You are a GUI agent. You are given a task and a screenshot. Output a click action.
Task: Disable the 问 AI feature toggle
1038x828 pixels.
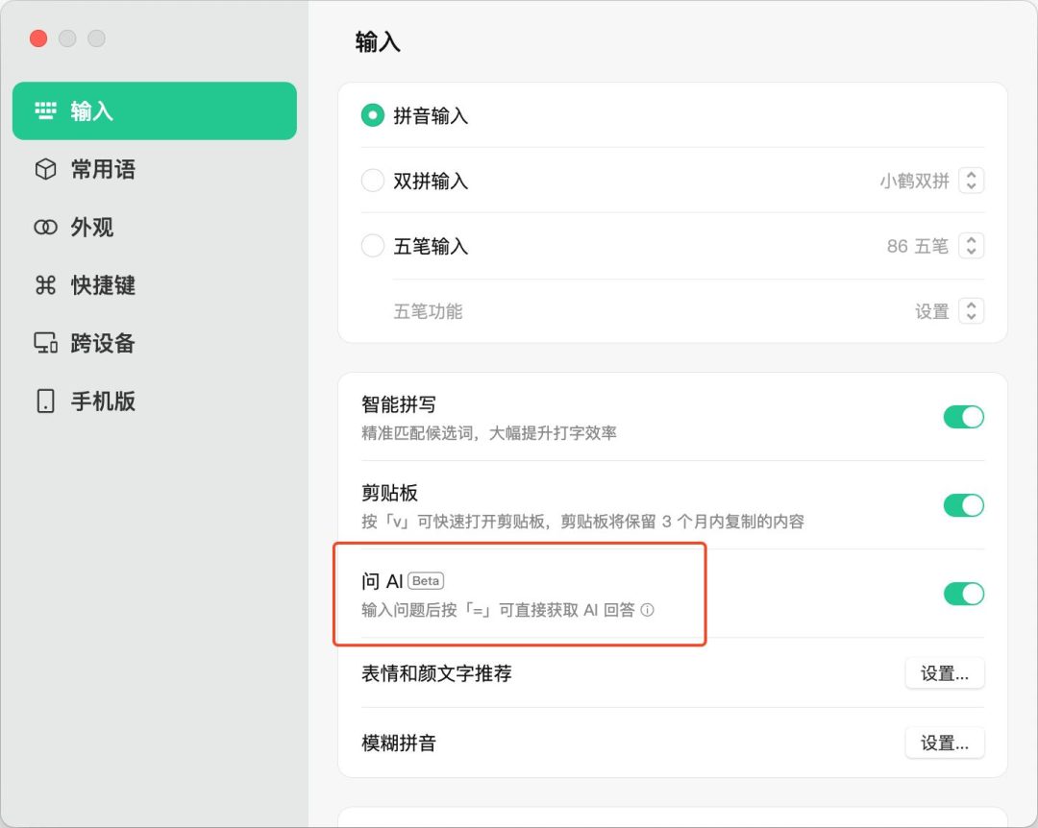point(964,594)
